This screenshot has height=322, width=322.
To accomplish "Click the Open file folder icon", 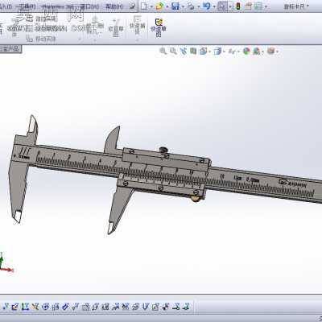I will 159,6.
